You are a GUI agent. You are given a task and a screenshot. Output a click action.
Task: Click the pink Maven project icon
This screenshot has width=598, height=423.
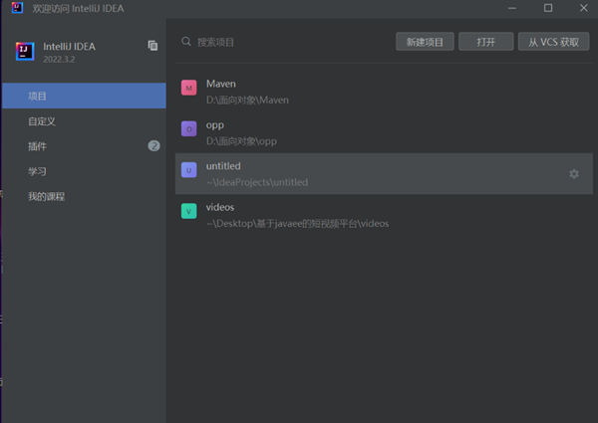pyautogui.click(x=189, y=89)
